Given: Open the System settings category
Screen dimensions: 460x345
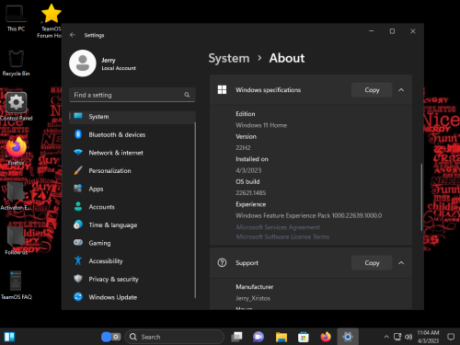Looking at the screenshot, I should 132,117.
